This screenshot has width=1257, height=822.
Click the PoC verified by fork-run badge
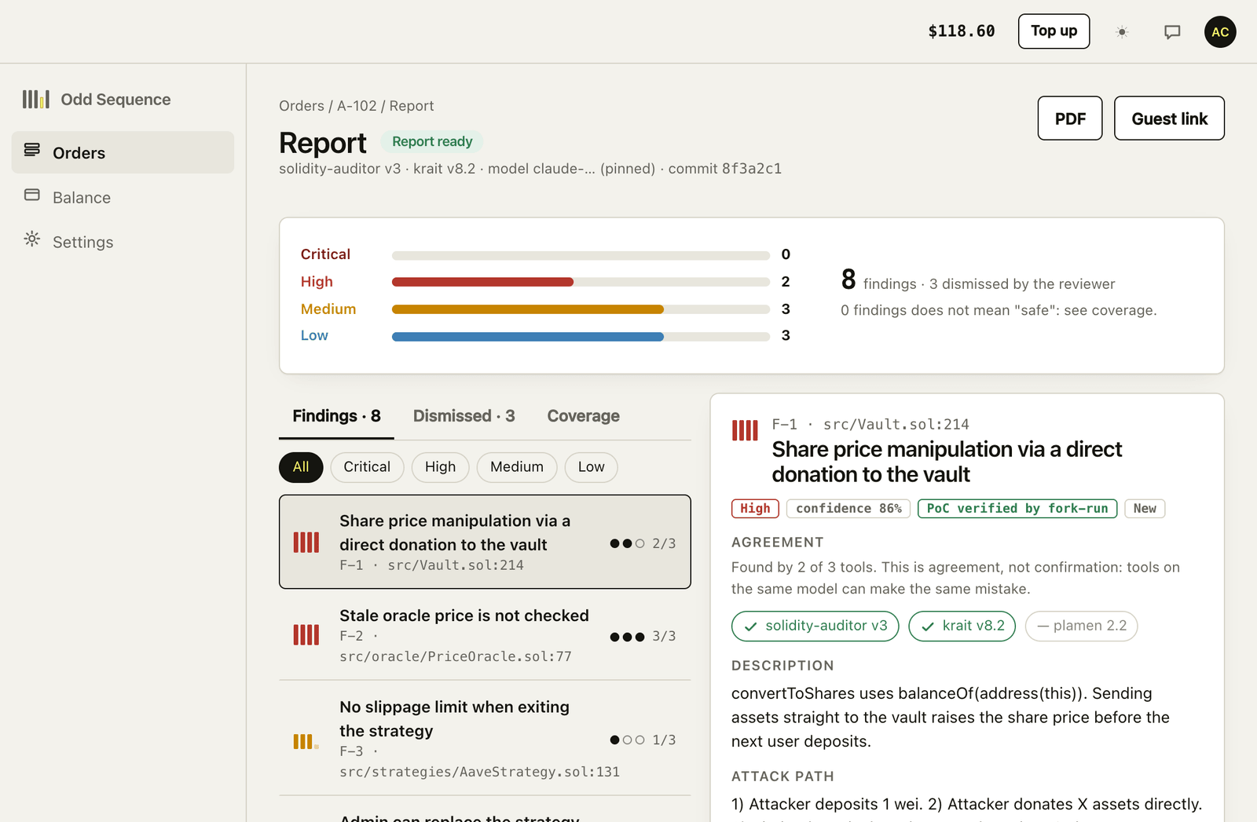point(1017,509)
